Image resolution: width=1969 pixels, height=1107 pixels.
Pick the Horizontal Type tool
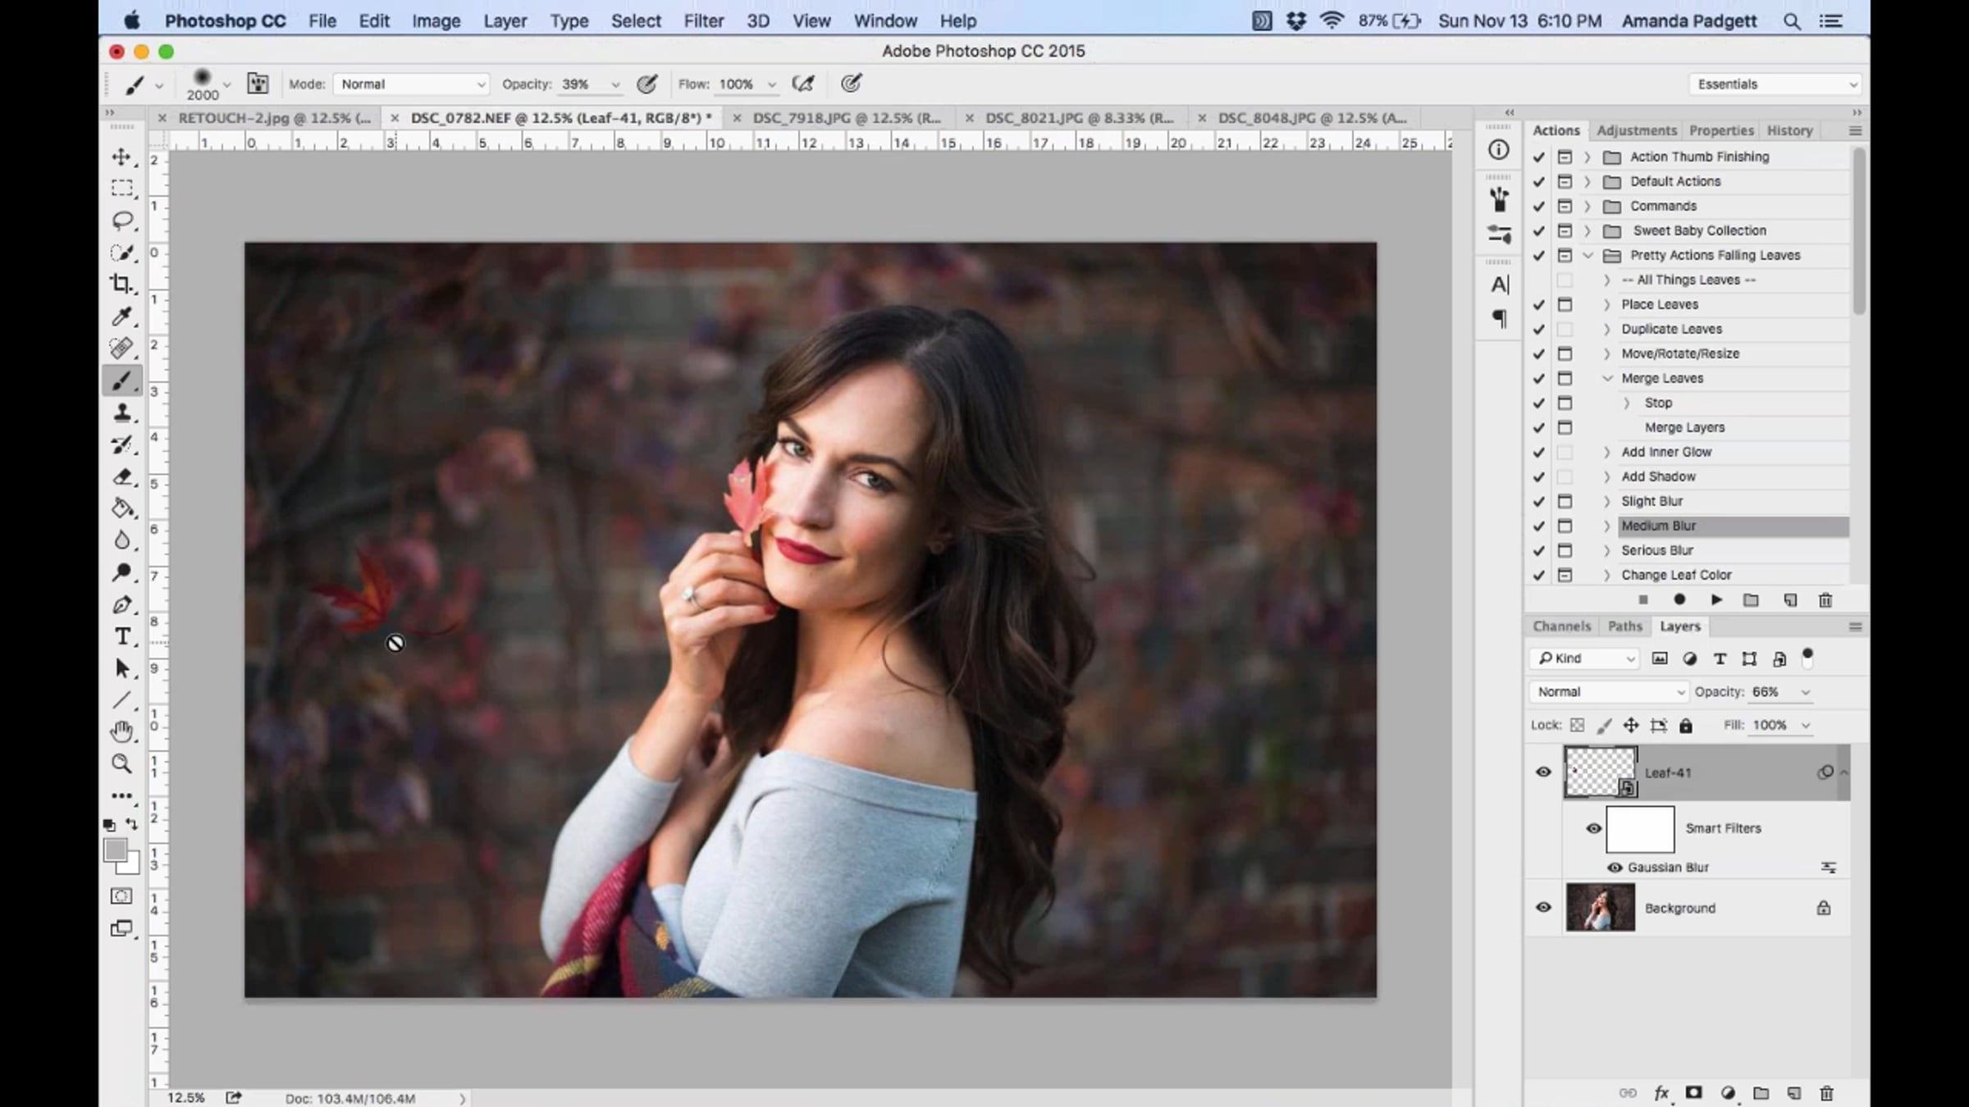pos(121,636)
